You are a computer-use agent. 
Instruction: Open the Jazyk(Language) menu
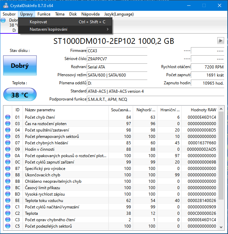[119, 14]
